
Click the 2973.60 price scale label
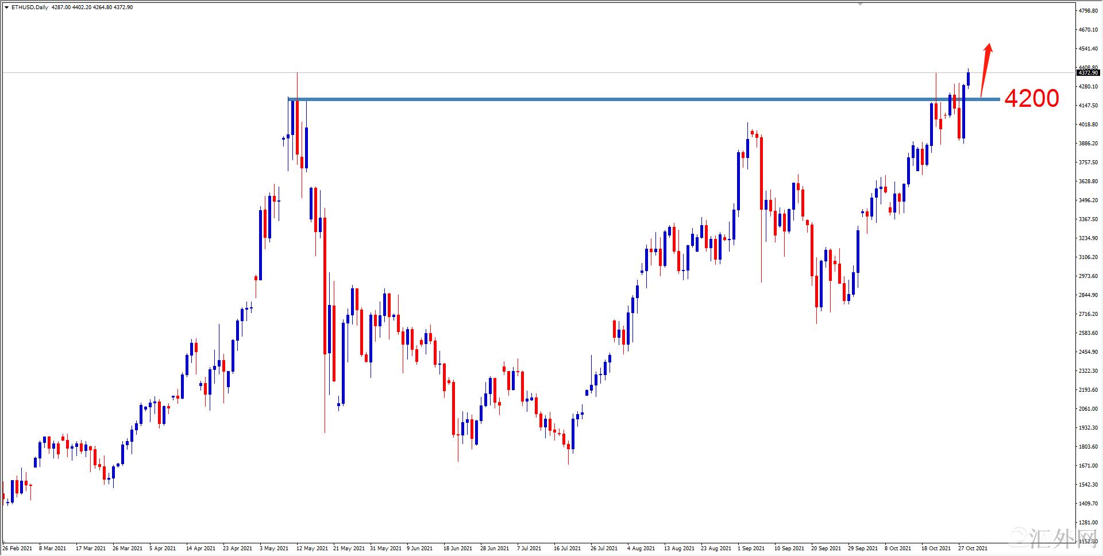[1088, 276]
